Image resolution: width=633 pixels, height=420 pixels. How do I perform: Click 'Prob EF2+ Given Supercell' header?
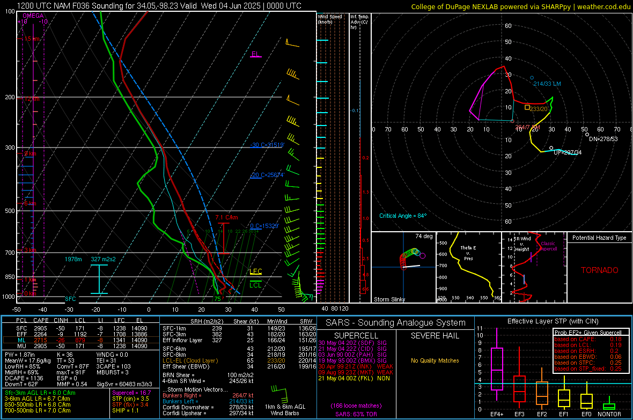(588, 333)
